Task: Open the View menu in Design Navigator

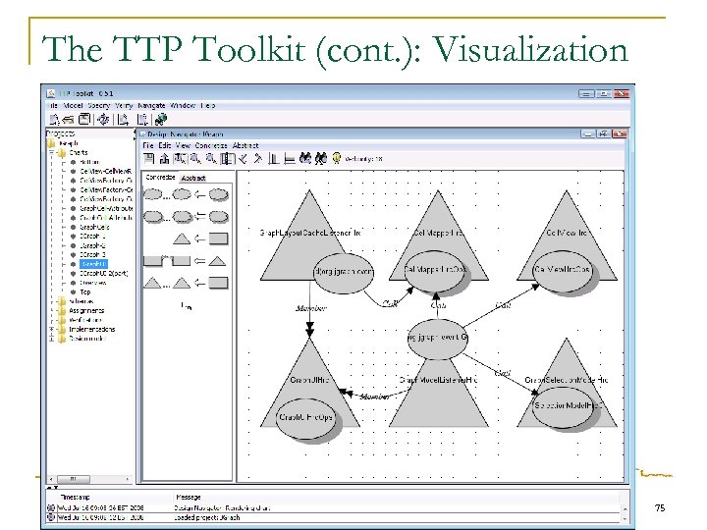Action: [x=183, y=145]
